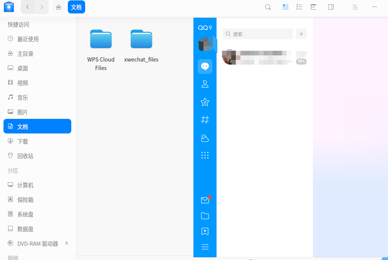Open the xwechat_files folder
This screenshot has height=260, width=388.
141,46
